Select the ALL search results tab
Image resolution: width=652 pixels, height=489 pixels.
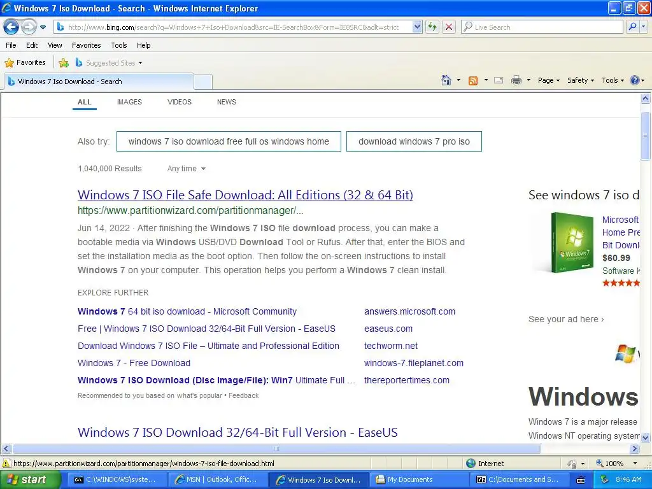click(x=85, y=102)
